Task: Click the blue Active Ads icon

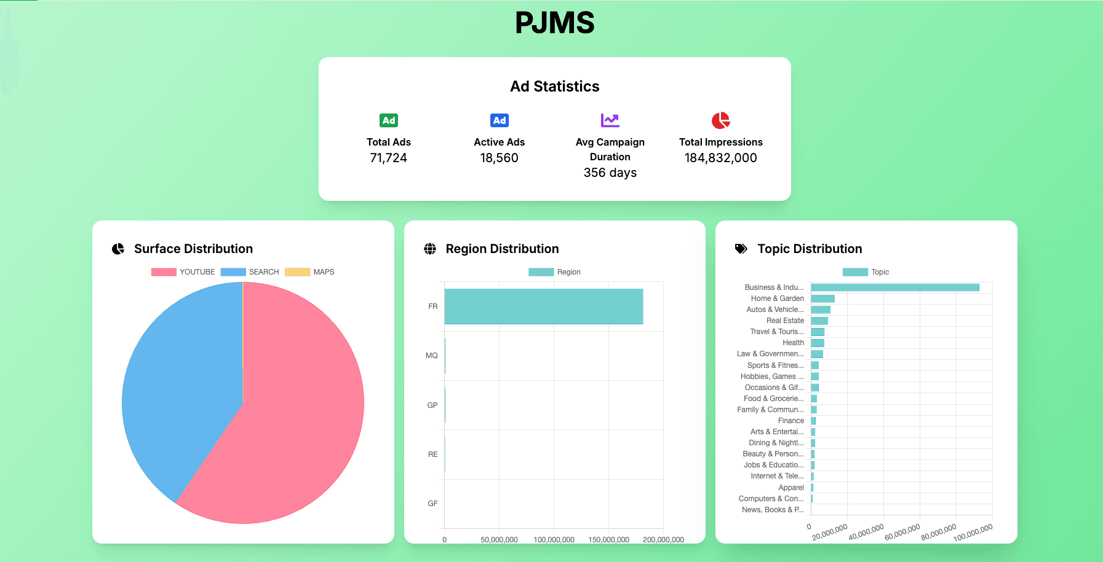Action: [x=500, y=120]
